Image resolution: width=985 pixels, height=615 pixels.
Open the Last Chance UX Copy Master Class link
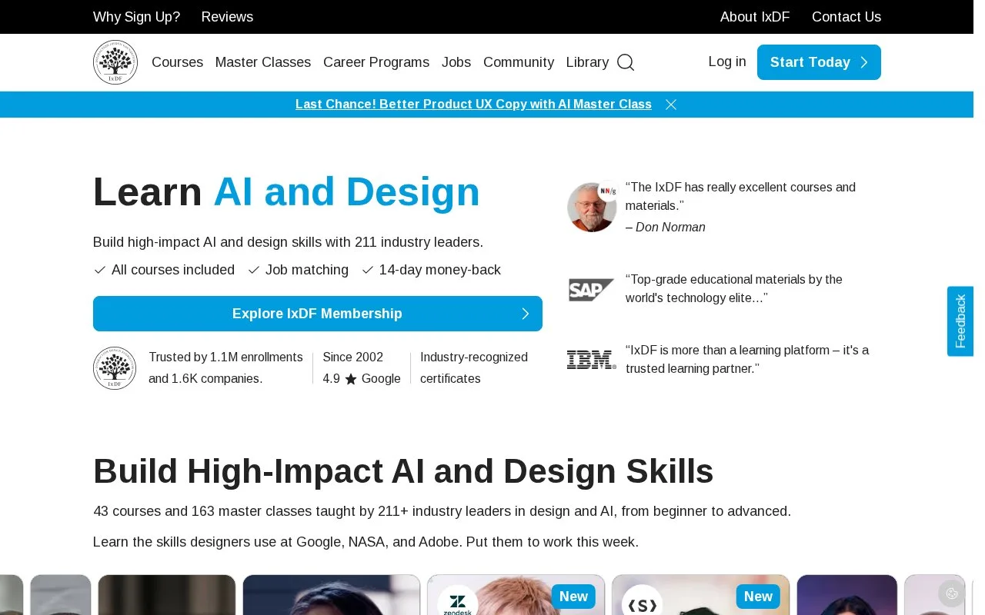point(473,105)
